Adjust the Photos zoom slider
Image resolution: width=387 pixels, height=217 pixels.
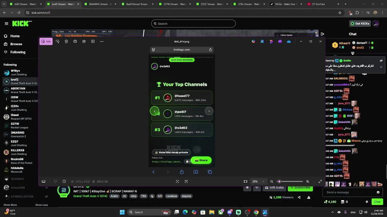290,181
